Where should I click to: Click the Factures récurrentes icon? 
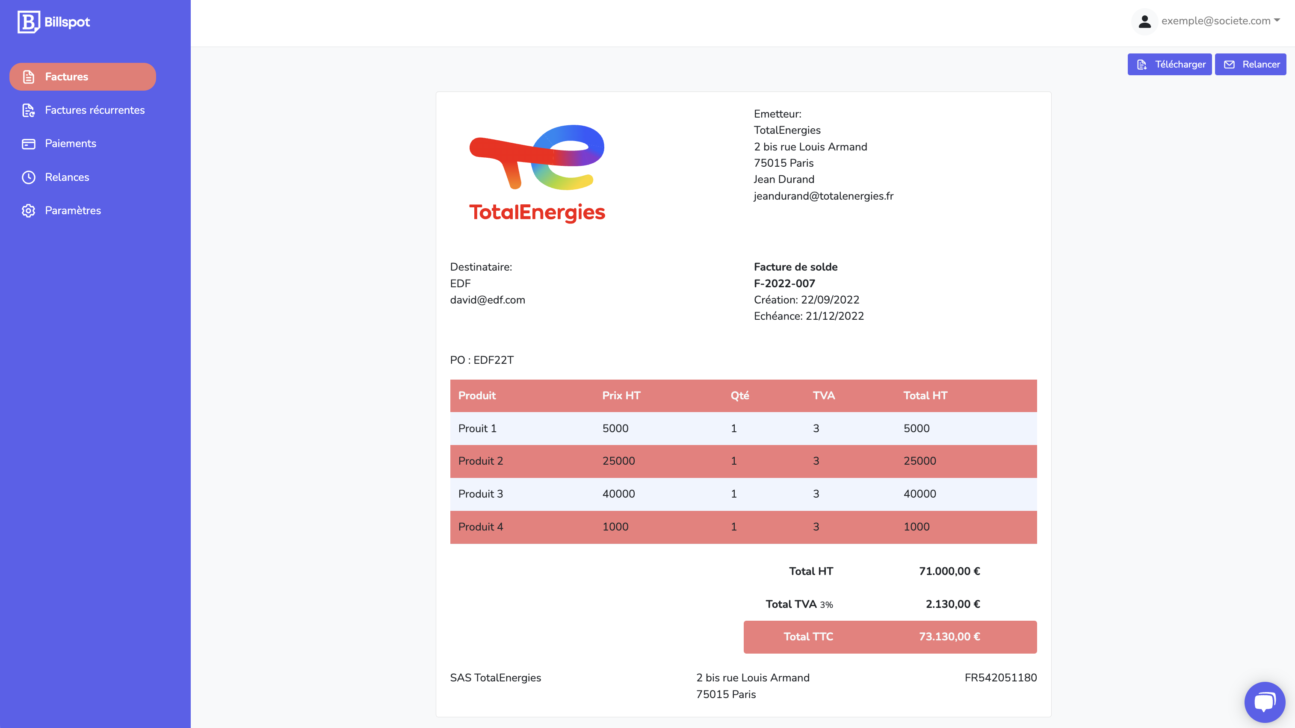29,110
